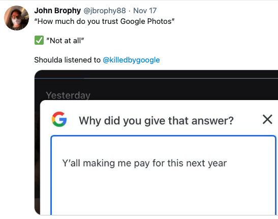The width and height of the screenshot is (278, 219).
Task: Click the Yesterday date label
Action: pos(68,95)
